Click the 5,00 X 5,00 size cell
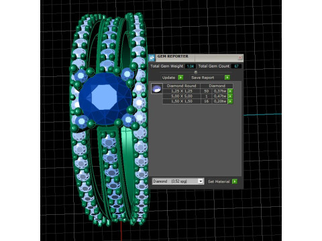Viewport: 322px width, 241px height. 181,96
